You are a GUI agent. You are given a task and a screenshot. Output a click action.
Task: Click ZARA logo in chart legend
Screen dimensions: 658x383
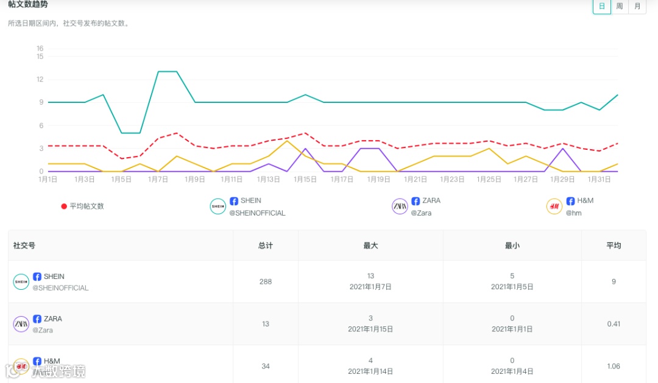(x=400, y=206)
